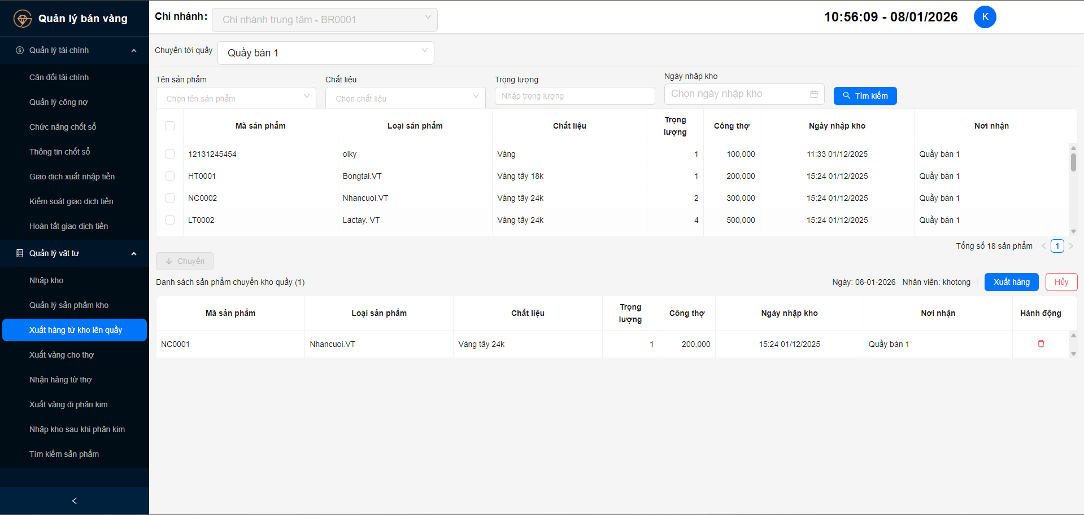Open the calendar icon in date field
This screenshot has height=515, width=1084.
pyautogui.click(x=813, y=94)
